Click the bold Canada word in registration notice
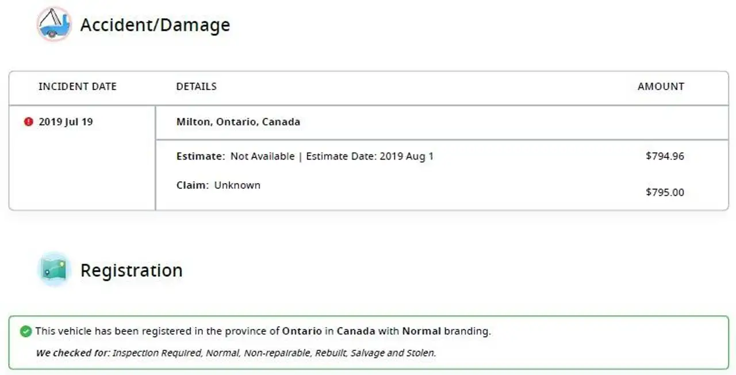736x375 pixels. click(x=356, y=331)
